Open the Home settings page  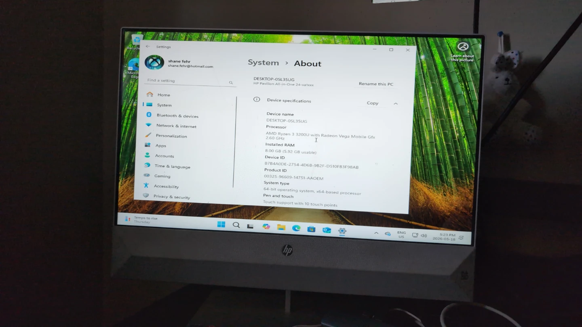pos(163,95)
